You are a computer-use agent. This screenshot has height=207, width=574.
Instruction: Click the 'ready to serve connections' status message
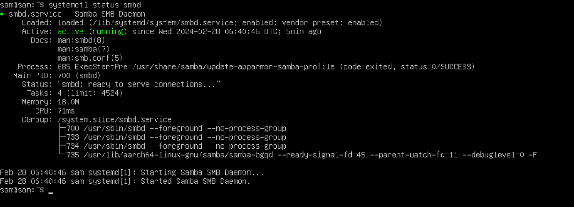(x=139, y=84)
